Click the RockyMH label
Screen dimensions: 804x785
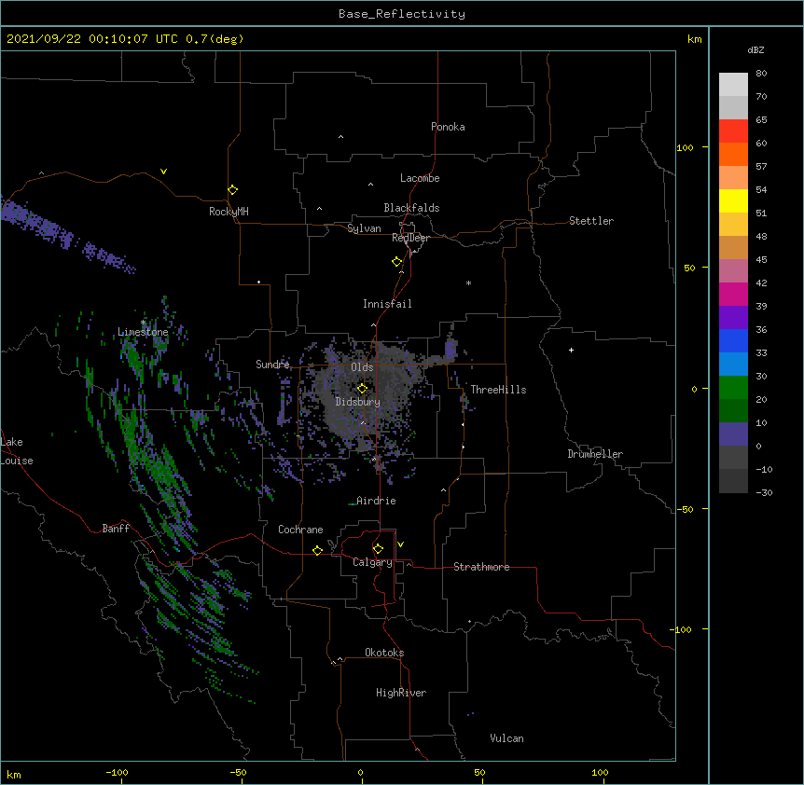pos(229,212)
